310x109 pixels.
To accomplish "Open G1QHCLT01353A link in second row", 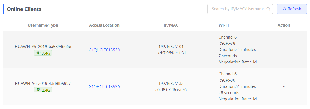I will click(x=104, y=87).
